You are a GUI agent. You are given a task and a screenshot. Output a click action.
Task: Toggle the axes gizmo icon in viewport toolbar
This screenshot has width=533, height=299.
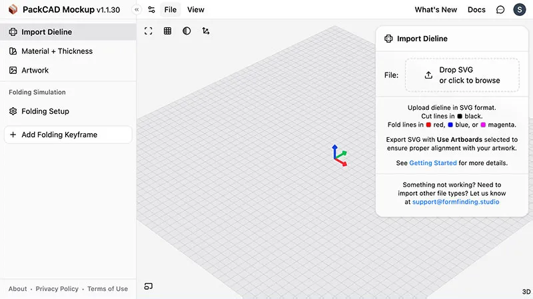[x=206, y=31]
